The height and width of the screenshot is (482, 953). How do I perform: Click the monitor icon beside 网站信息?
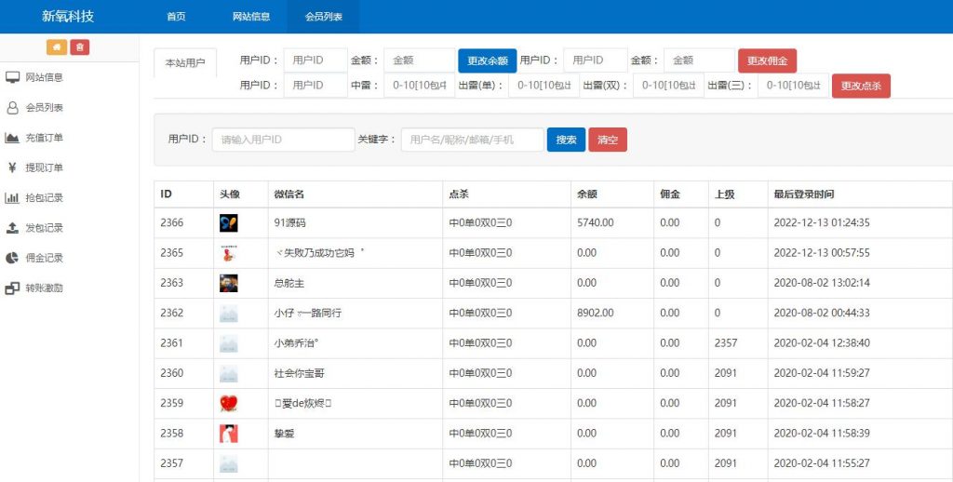coord(13,77)
